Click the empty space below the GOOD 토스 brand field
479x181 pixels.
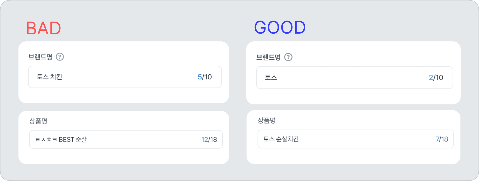coord(353,96)
